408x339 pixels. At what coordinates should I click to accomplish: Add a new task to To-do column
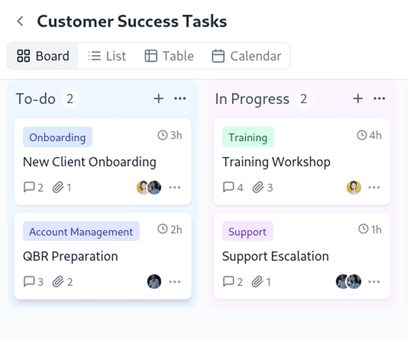point(158,99)
